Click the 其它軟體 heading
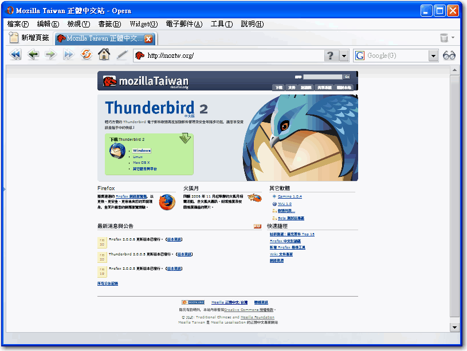467x351 pixels. coord(280,188)
